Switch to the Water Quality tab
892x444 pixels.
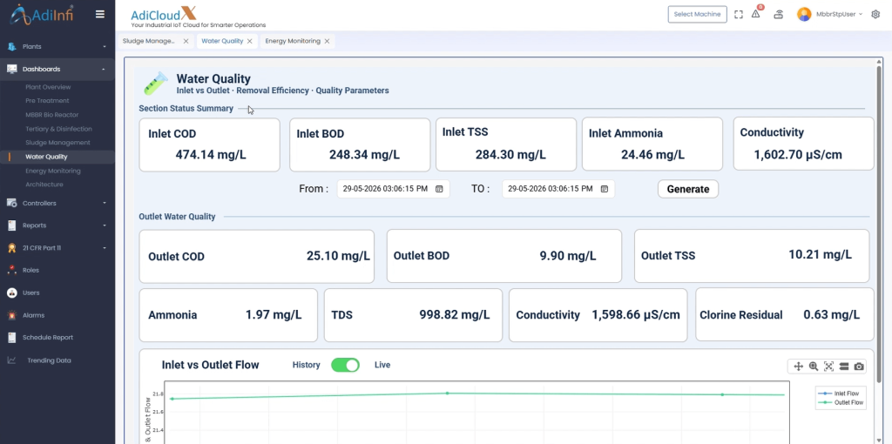tap(222, 41)
